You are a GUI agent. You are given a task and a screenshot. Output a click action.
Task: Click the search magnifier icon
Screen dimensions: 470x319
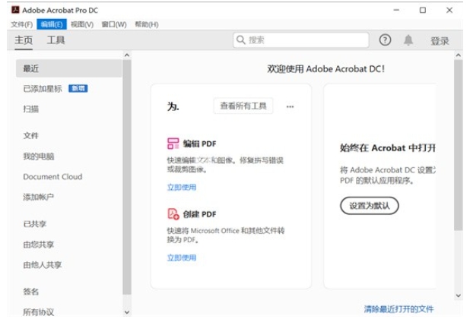click(x=240, y=39)
